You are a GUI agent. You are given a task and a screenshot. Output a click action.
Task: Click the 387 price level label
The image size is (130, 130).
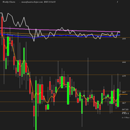coord(124,92)
